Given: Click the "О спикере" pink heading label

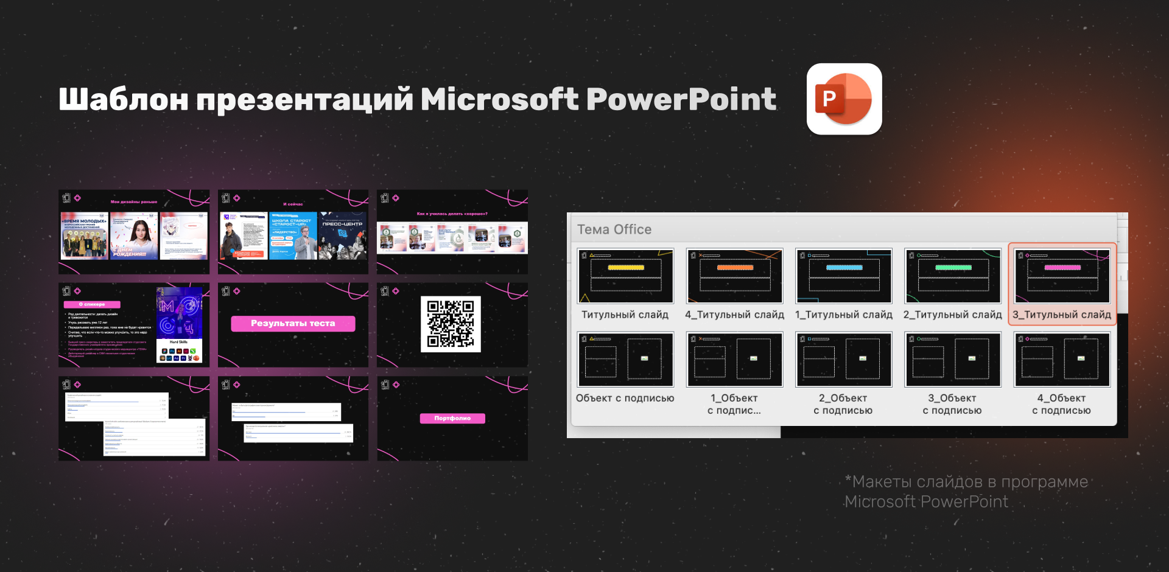Looking at the screenshot, I should pos(92,304).
